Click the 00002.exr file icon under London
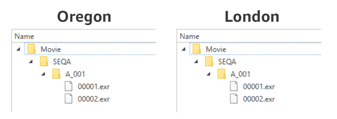Viewport: 337px width, 119px height. coord(234,99)
